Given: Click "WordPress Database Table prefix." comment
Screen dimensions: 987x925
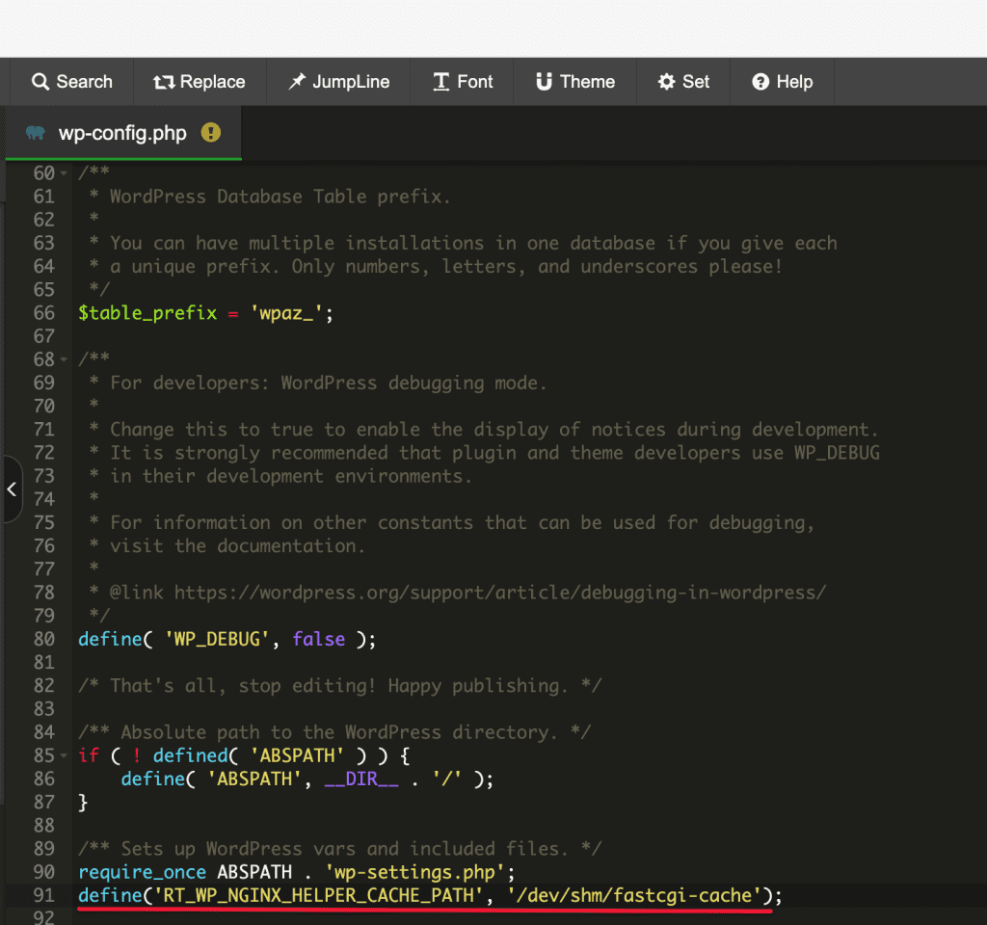Looking at the screenshot, I should point(280,197).
